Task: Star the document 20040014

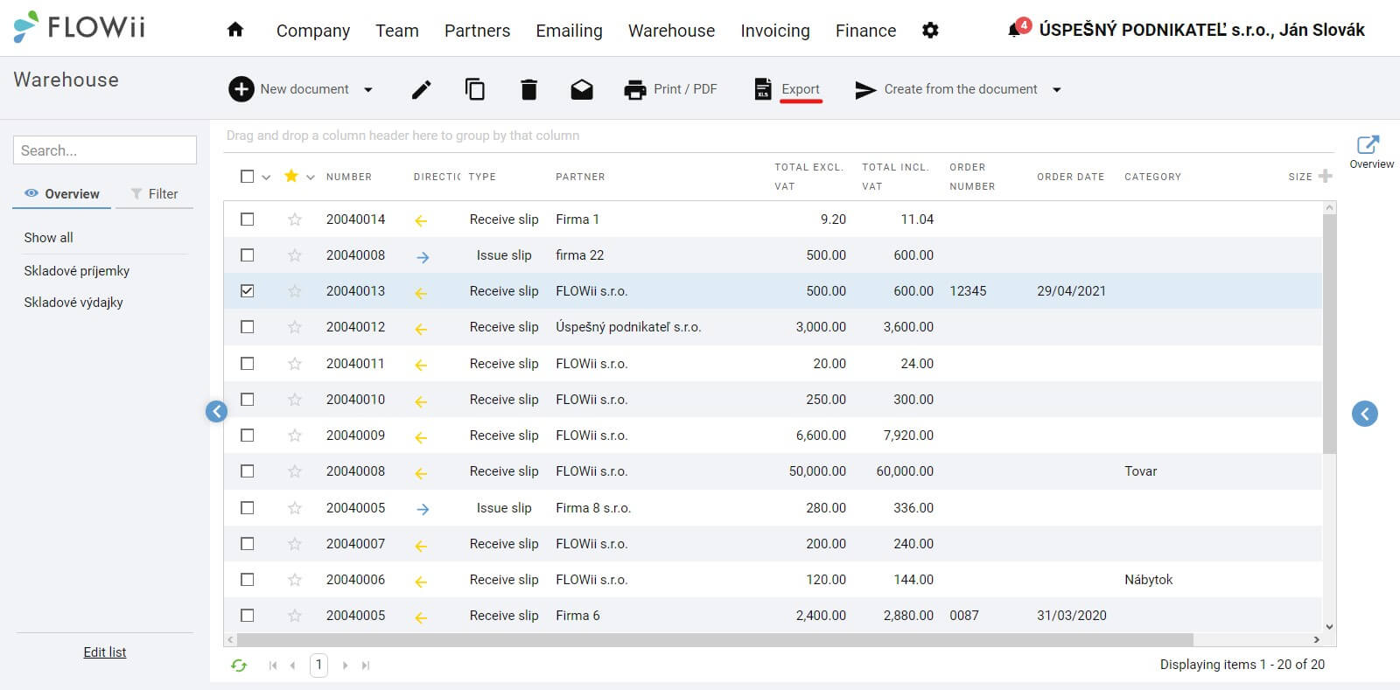Action: [295, 220]
